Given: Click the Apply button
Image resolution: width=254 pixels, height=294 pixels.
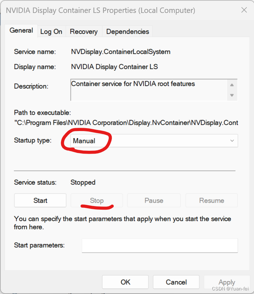Looking at the screenshot, I should (227, 282).
